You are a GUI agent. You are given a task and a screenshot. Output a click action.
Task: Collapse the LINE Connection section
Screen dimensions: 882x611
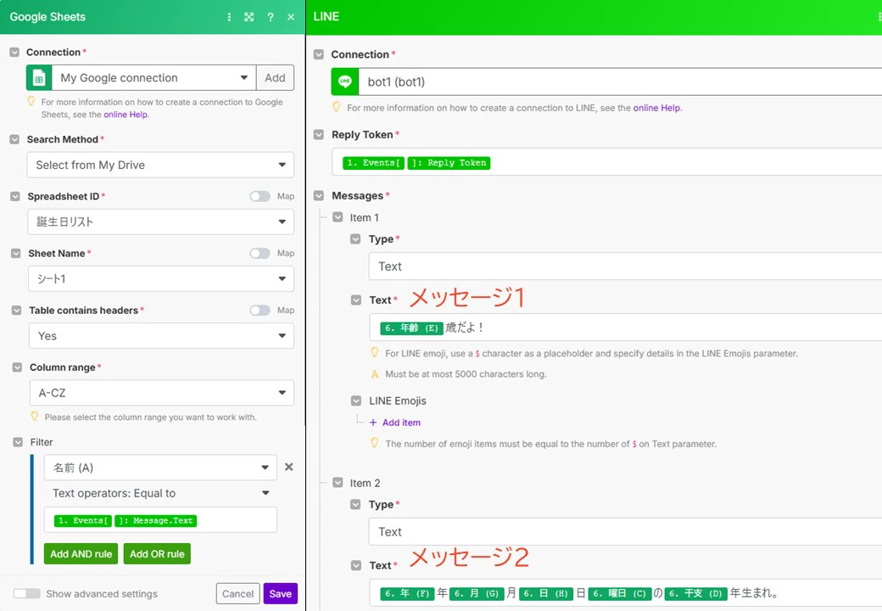(x=318, y=54)
